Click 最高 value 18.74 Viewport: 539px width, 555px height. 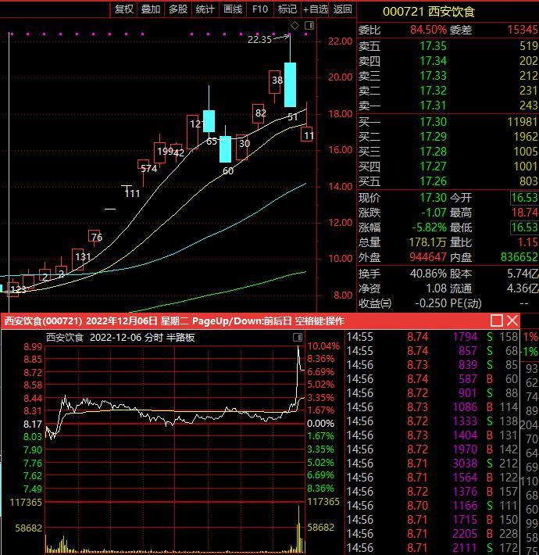click(525, 213)
